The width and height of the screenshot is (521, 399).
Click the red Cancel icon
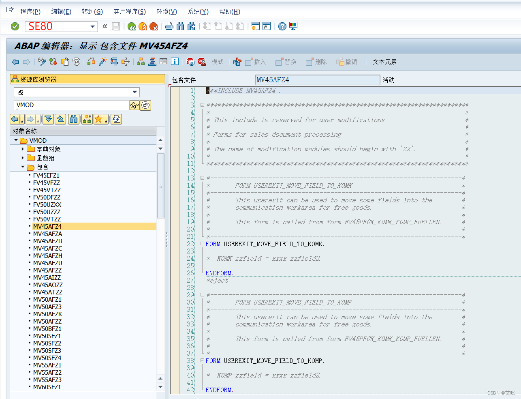pyautogui.click(x=154, y=26)
